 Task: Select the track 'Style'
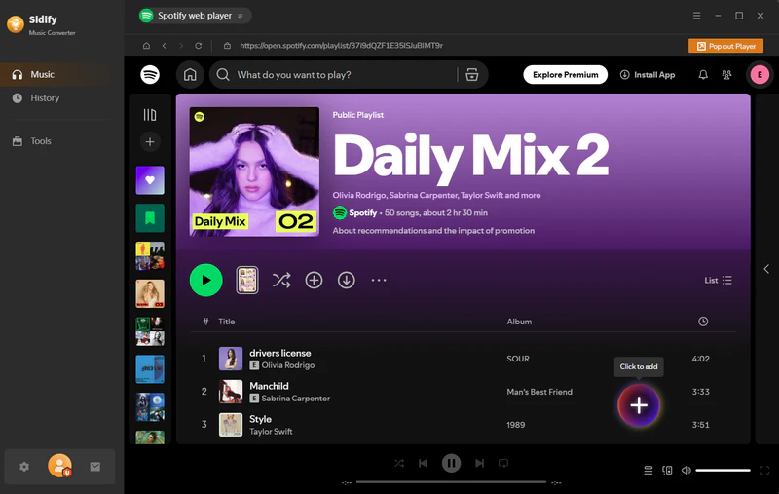point(260,419)
